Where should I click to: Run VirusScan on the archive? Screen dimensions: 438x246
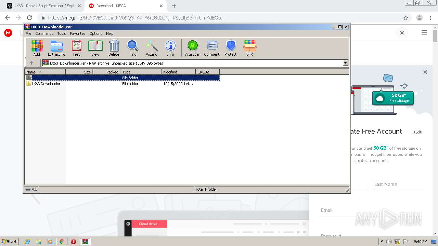pyautogui.click(x=192, y=48)
